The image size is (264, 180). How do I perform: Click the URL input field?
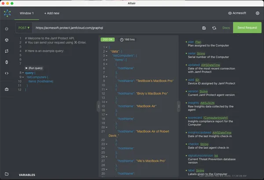point(116,28)
